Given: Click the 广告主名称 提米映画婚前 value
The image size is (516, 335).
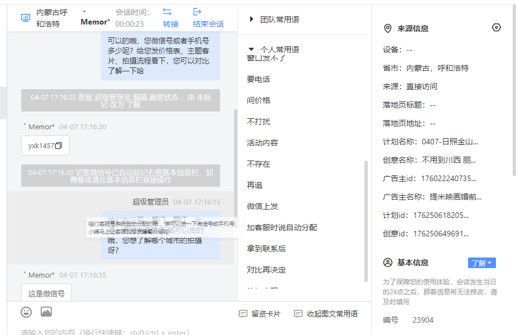Looking at the screenshot, I should (x=455, y=197).
